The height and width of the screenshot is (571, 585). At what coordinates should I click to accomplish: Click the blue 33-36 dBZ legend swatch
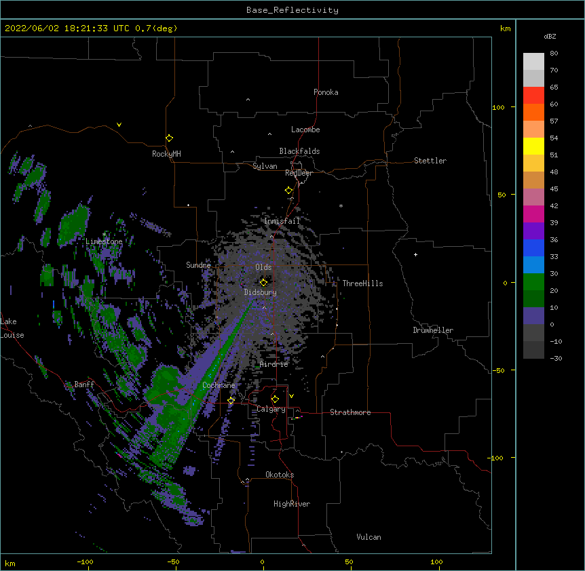pyautogui.click(x=533, y=248)
